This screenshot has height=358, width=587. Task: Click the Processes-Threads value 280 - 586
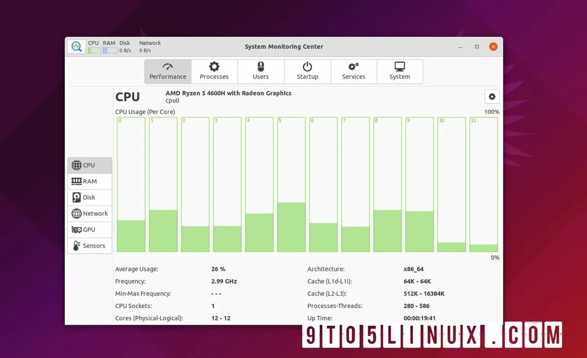pyautogui.click(x=416, y=306)
